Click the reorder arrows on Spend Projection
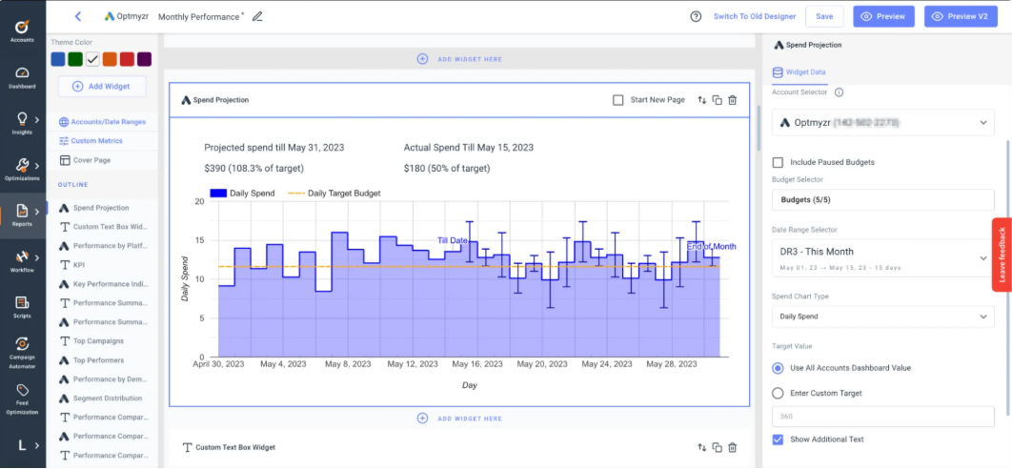This screenshot has width=1012, height=469. point(702,100)
